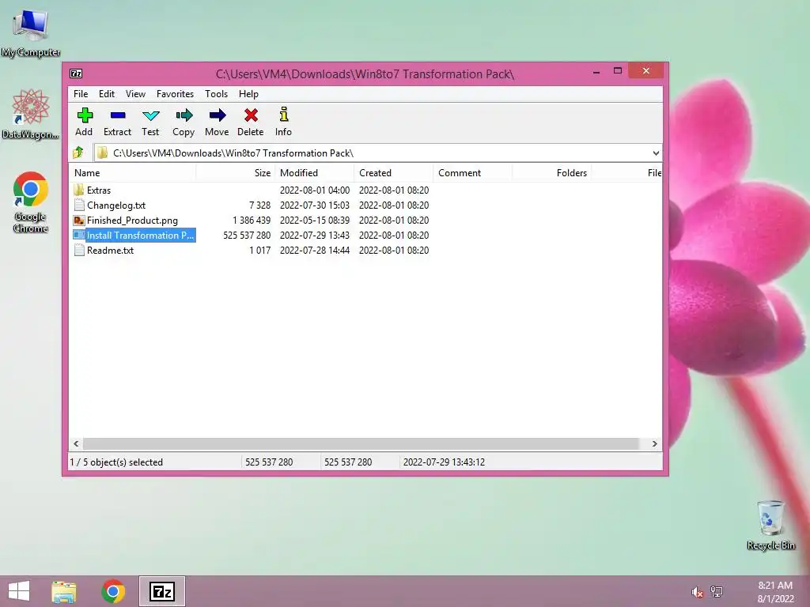Viewport: 810px width, 607px height.
Task: Open Google Chrome desktop shortcut
Action: pos(31,202)
